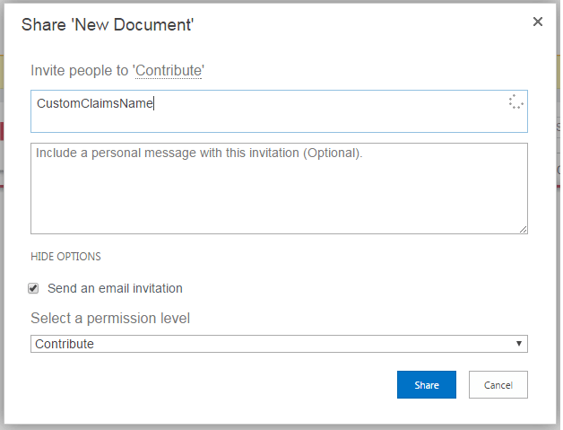Click the 'Select a permission level' label
This screenshot has width=563, height=430.
coord(110,318)
